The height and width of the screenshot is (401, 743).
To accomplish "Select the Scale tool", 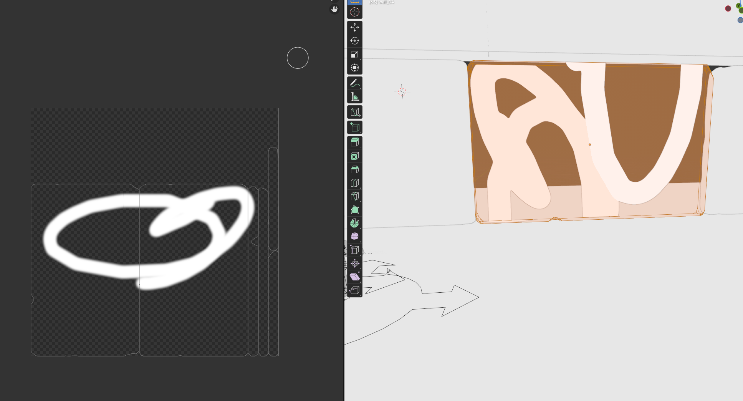I will [x=354, y=54].
